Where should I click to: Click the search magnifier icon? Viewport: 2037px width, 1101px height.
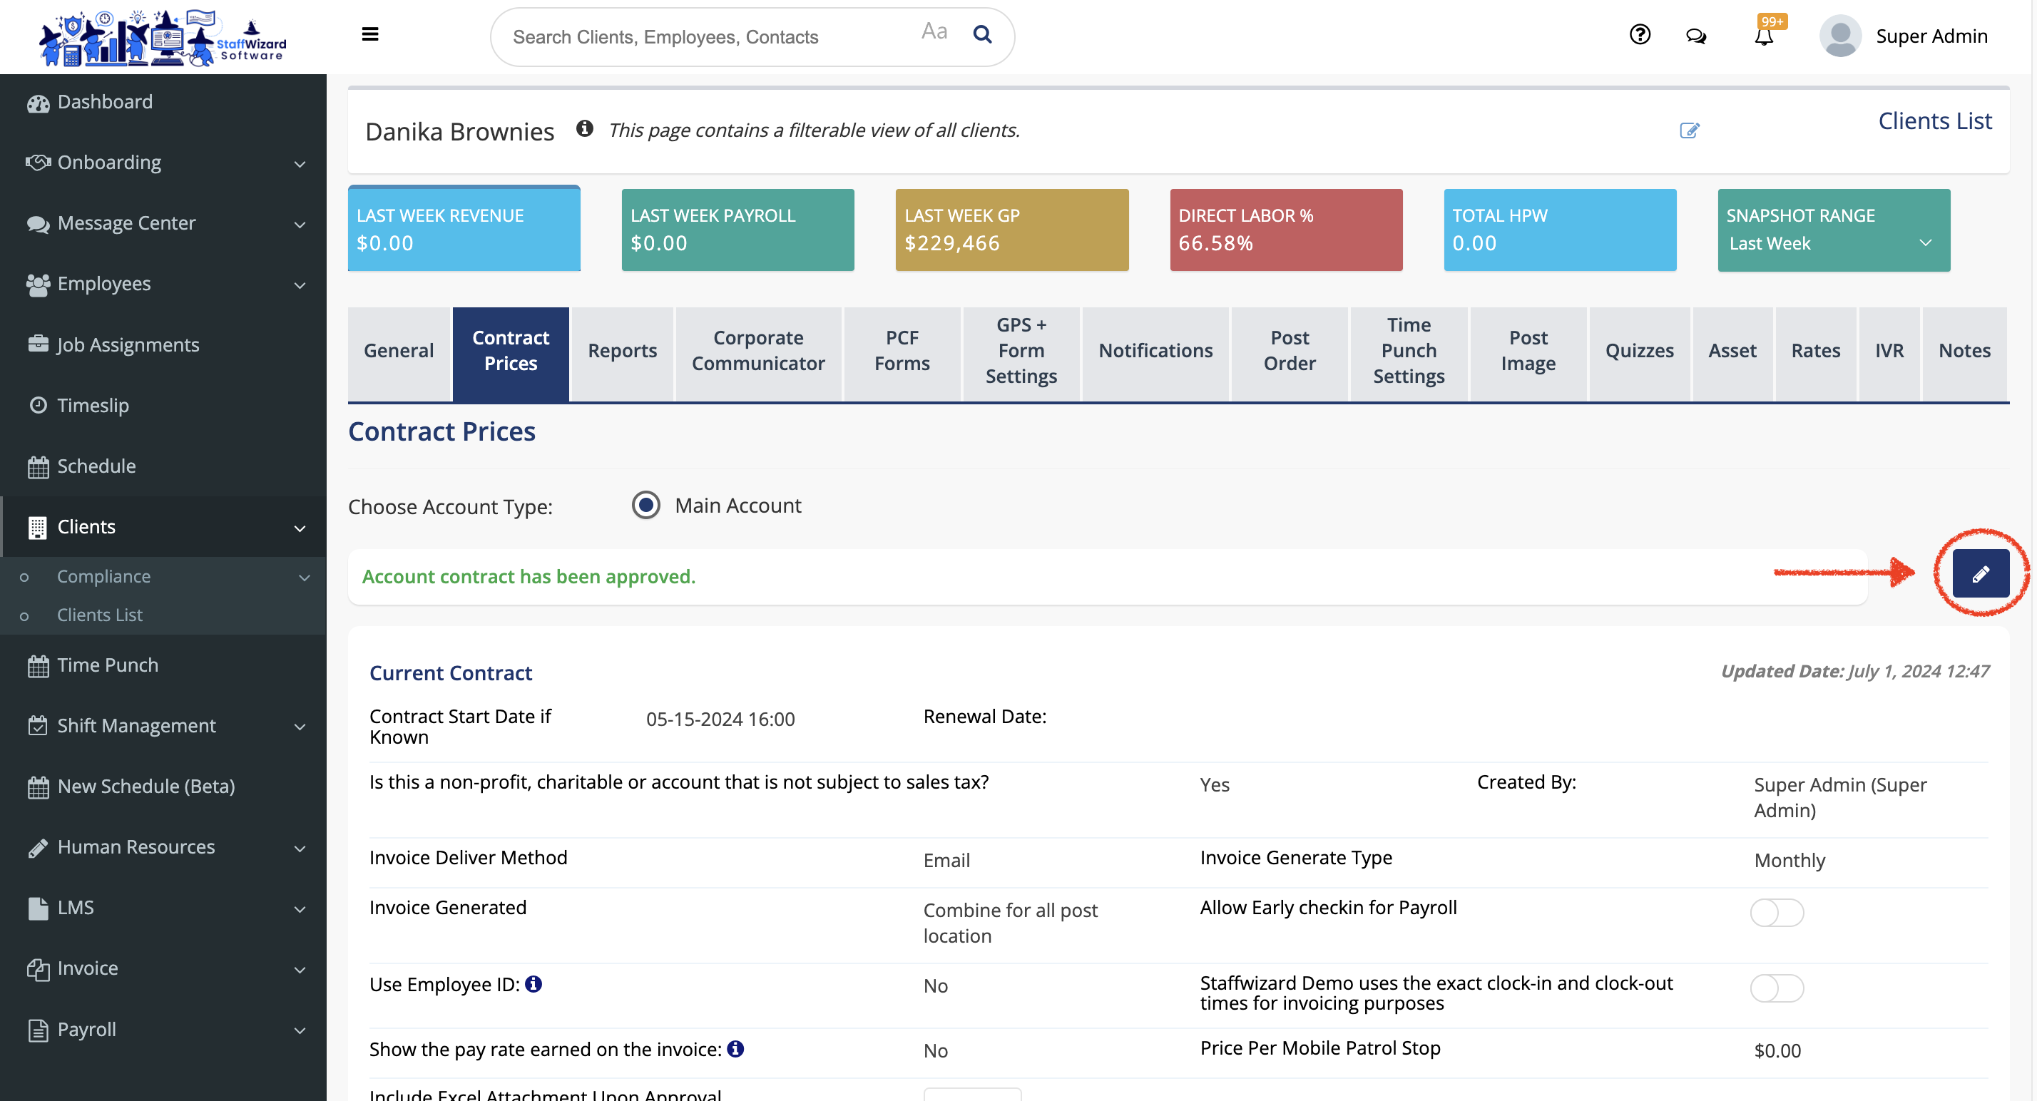tap(981, 34)
